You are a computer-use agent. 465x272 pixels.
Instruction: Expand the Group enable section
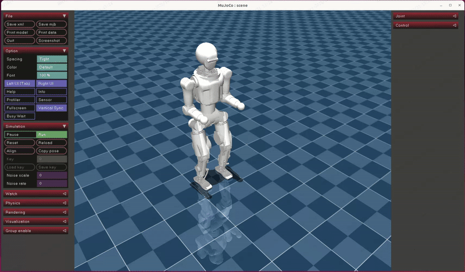(x=35, y=231)
